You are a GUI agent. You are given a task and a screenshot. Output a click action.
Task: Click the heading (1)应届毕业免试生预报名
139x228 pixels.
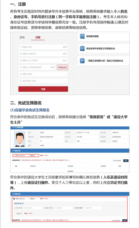30,110
